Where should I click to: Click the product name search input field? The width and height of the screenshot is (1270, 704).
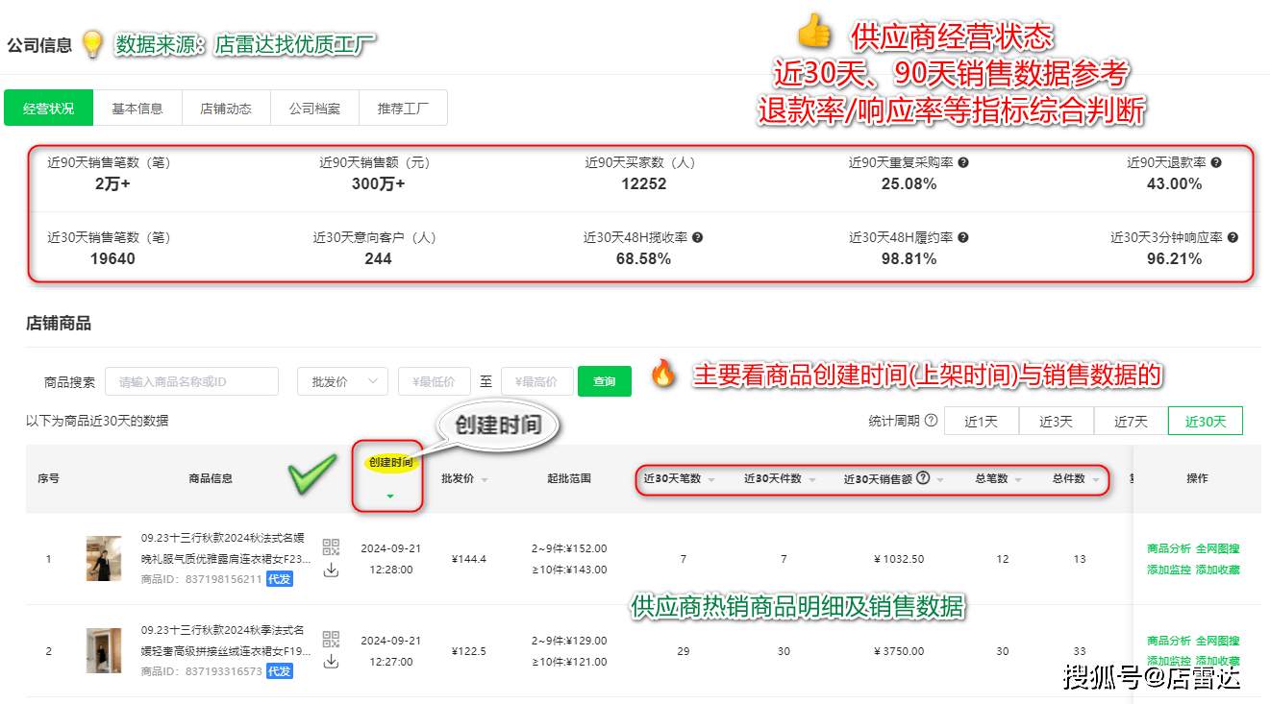[x=191, y=381]
